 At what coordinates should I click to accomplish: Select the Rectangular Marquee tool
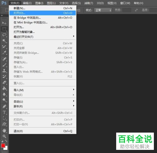[x=4, y=29]
